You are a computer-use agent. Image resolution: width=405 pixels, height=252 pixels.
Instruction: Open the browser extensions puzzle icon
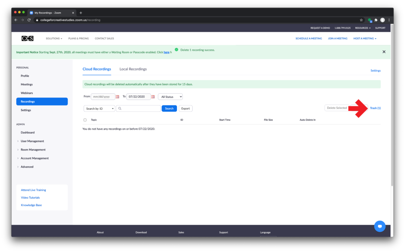click(x=376, y=20)
